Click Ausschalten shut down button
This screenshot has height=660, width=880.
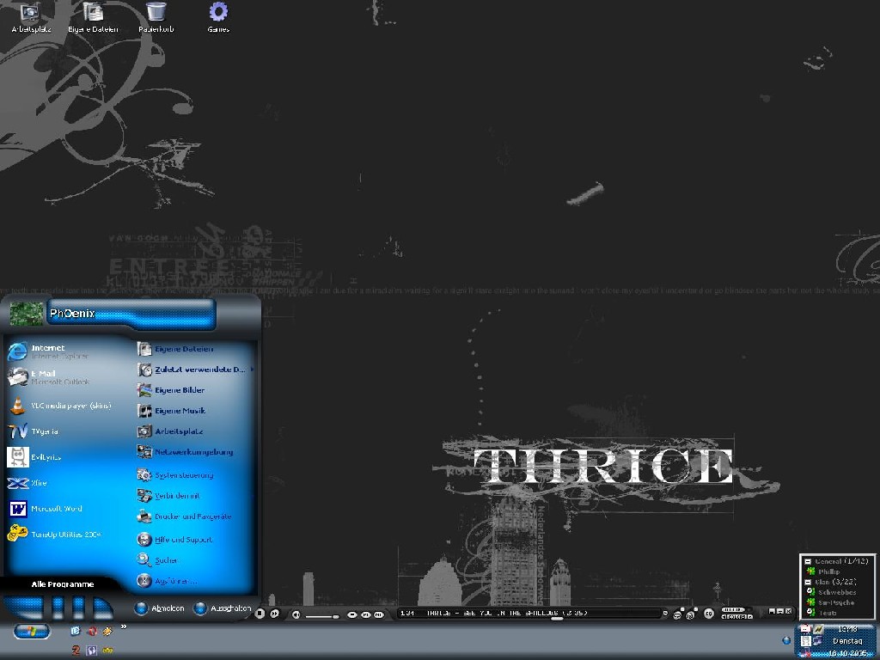(x=223, y=608)
